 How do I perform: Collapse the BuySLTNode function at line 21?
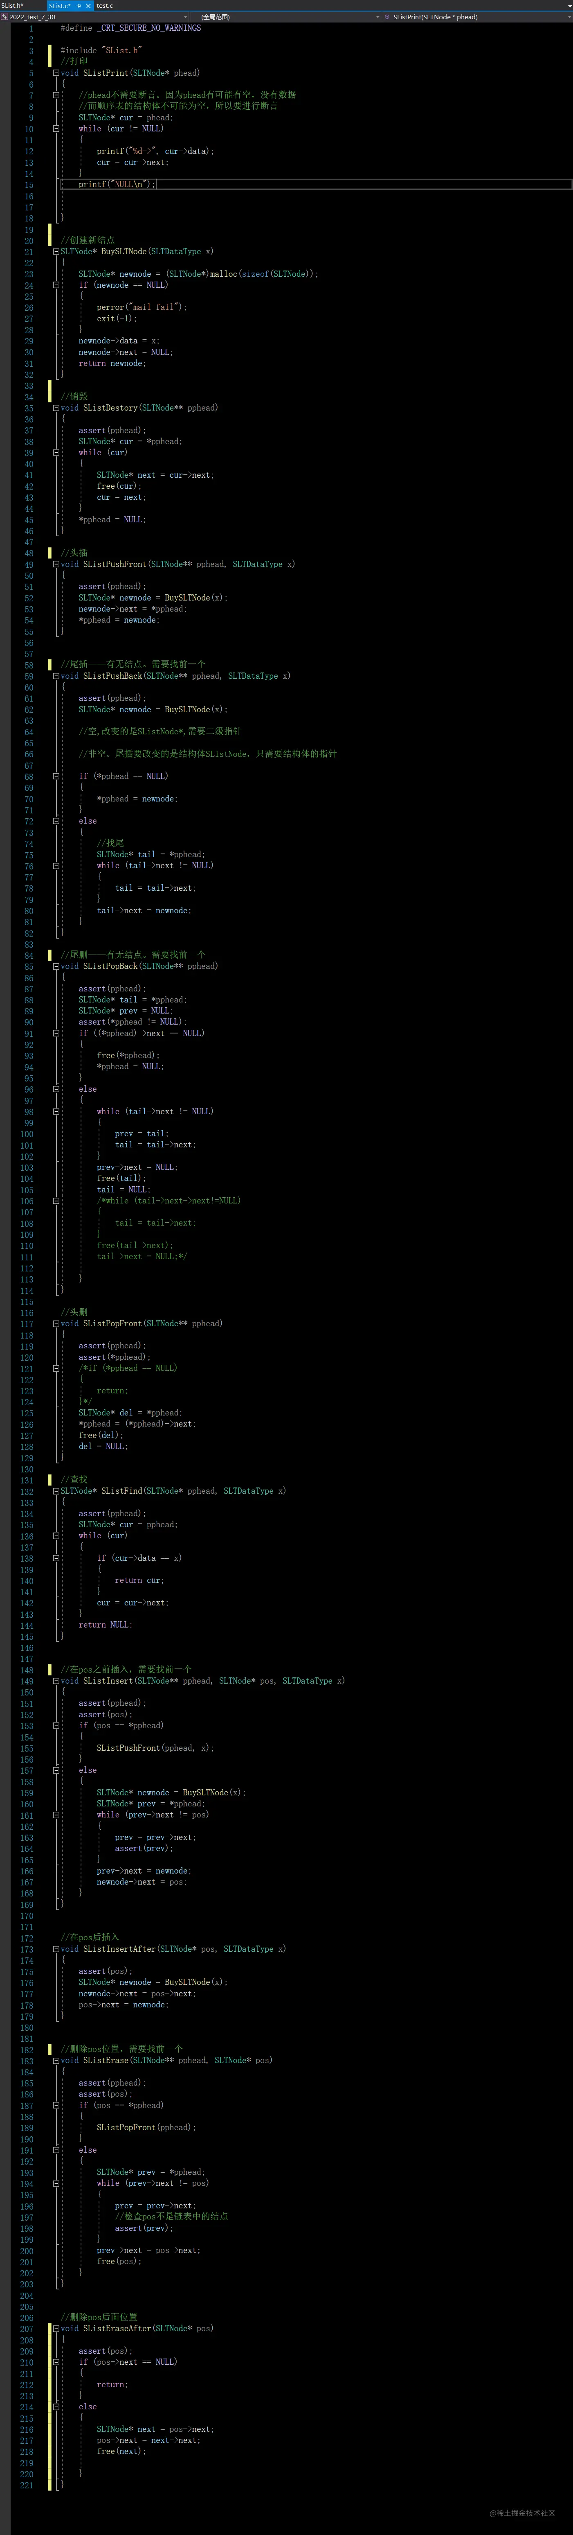coord(56,252)
